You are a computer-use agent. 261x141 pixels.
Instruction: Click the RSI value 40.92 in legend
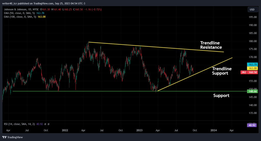pos(40,124)
